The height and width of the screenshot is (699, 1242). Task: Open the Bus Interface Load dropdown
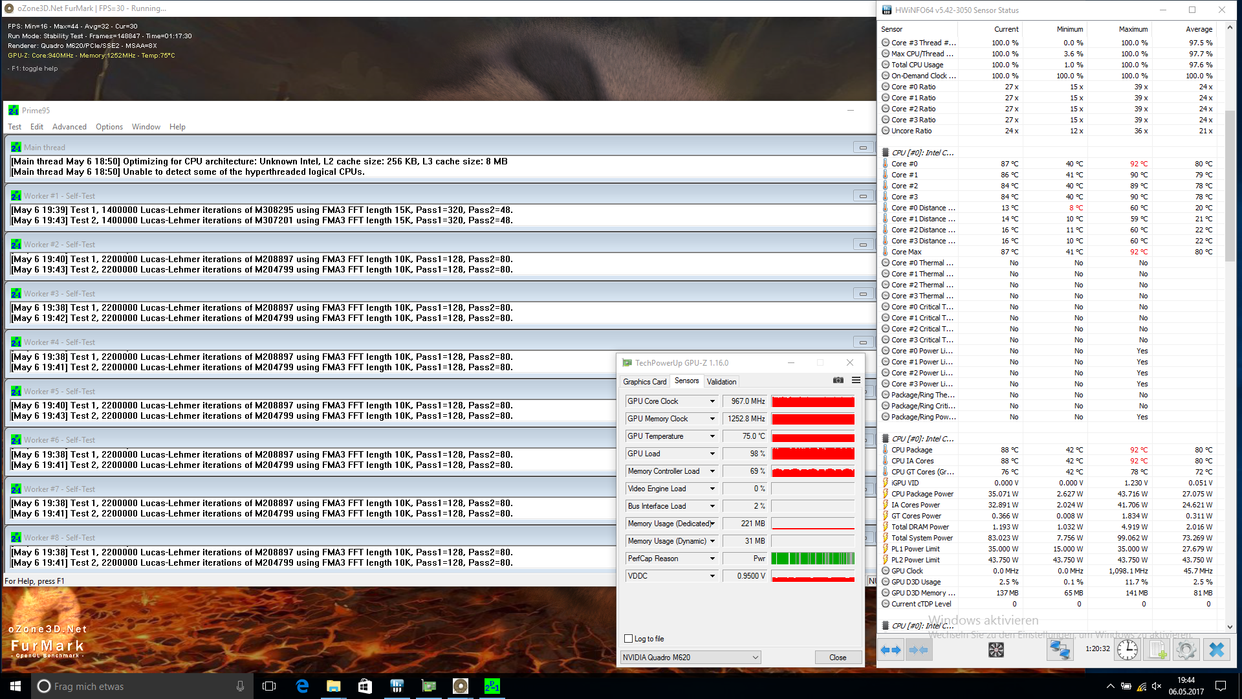[712, 506]
